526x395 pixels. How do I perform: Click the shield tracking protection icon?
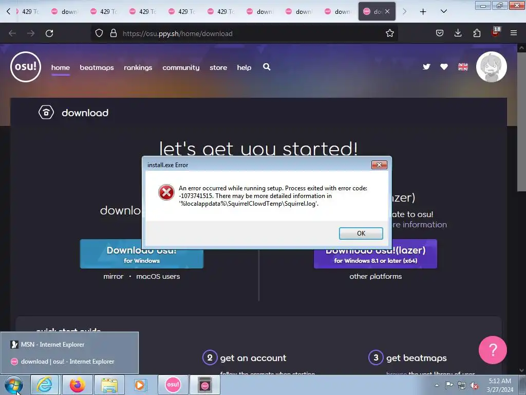(x=99, y=33)
